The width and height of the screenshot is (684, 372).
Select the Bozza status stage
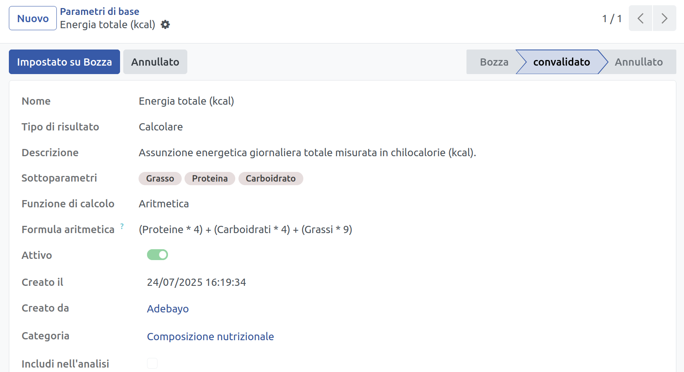click(494, 62)
